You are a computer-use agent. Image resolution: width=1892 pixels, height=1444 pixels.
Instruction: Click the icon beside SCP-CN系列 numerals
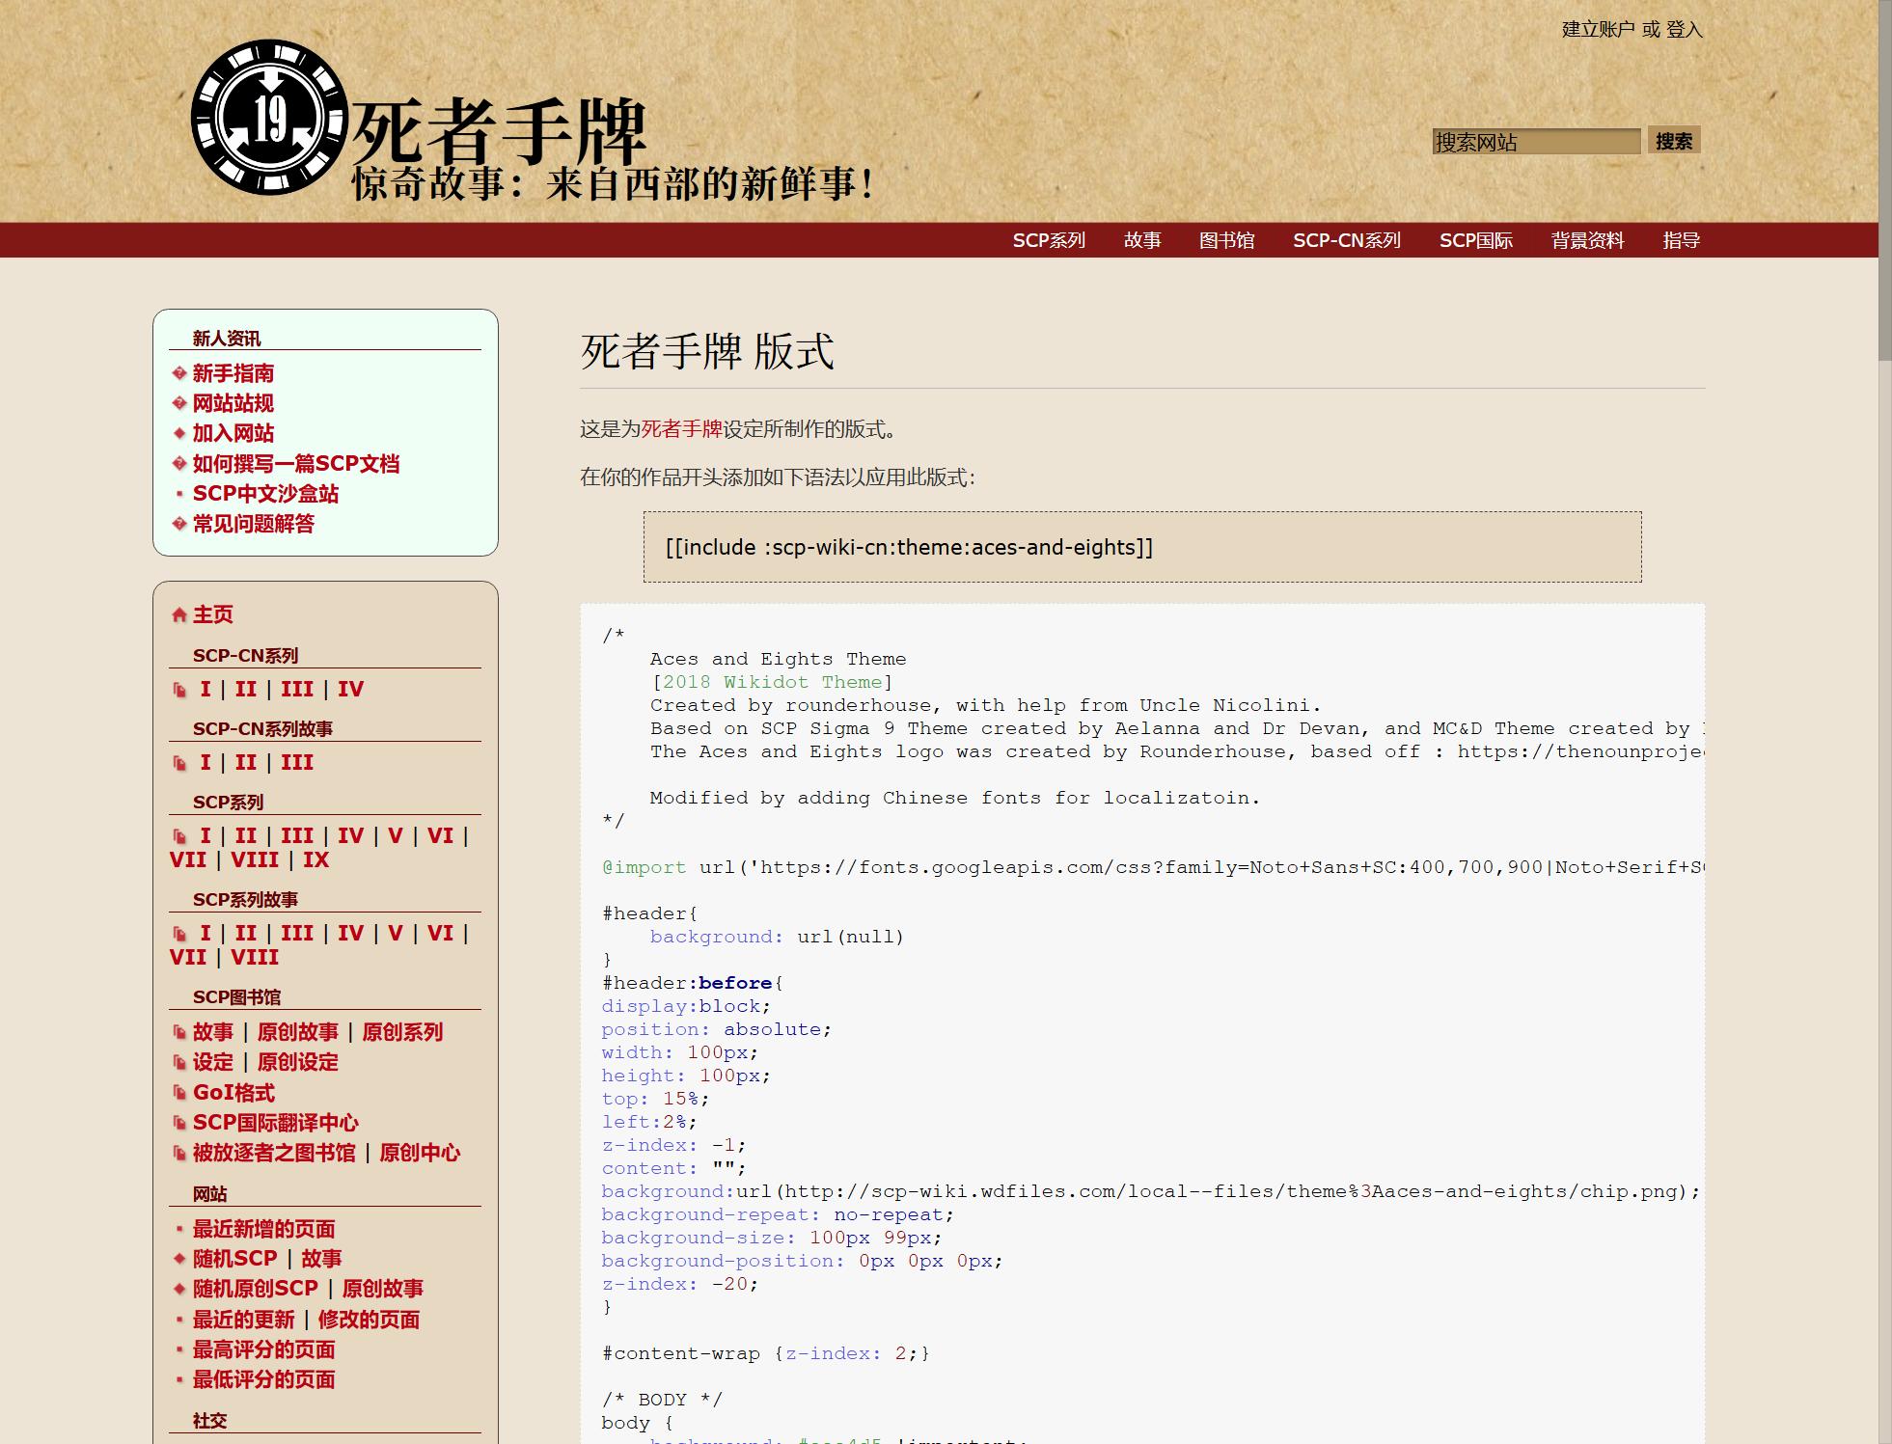179,690
